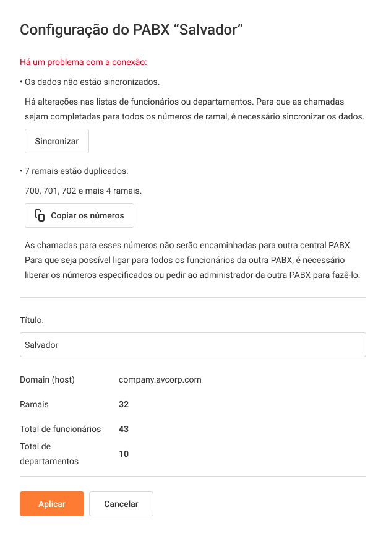Click the copy icon beside Copiar os números
The width and height of the screenshot is (386, 536).
pyautogui.click(x=40, y=215)
